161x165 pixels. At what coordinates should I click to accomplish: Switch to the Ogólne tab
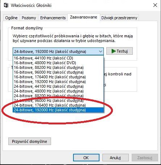coord(11,18)
